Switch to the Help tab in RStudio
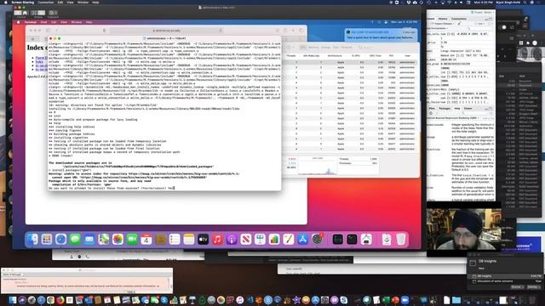The image size is (545, 306). [x=457, y=109]
